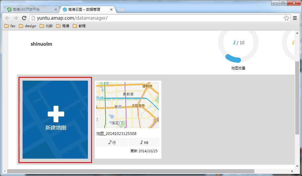
Task: Open the design bookmarks folder
Action: [27, 26]
